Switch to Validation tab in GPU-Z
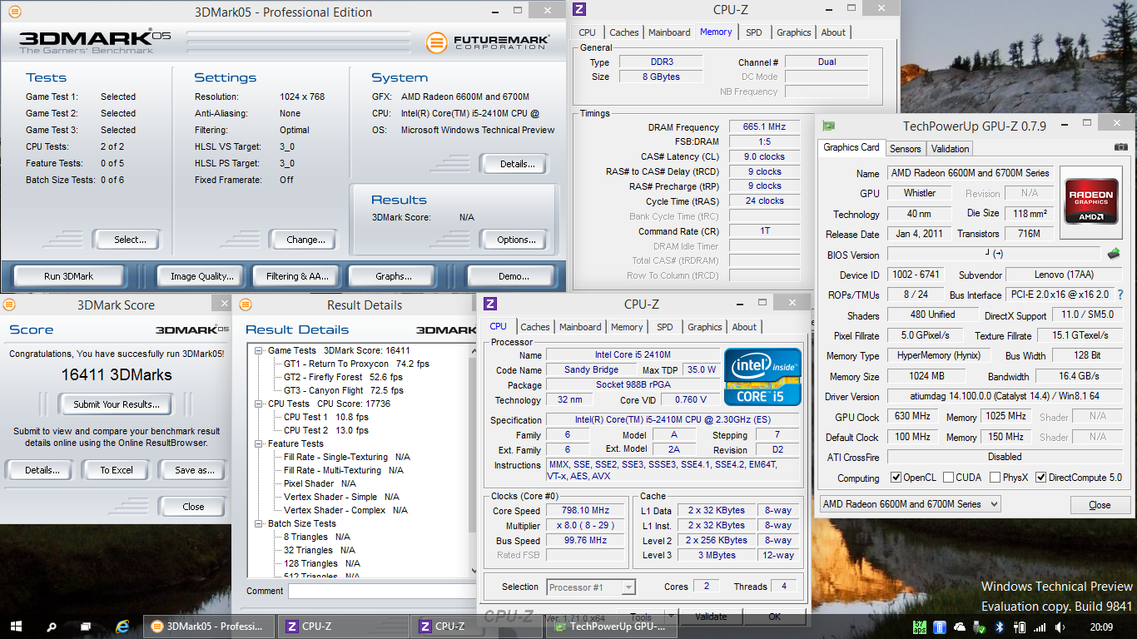Viewport: 1137px width, 639px height. click(950, 149)
